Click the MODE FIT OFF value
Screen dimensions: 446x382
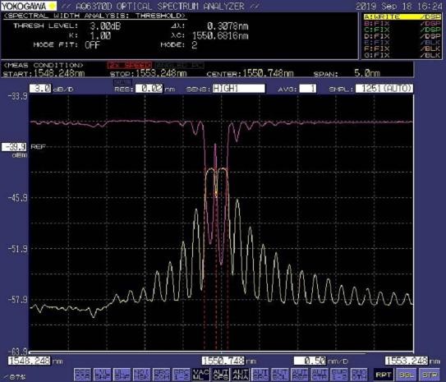coord(92,45)
